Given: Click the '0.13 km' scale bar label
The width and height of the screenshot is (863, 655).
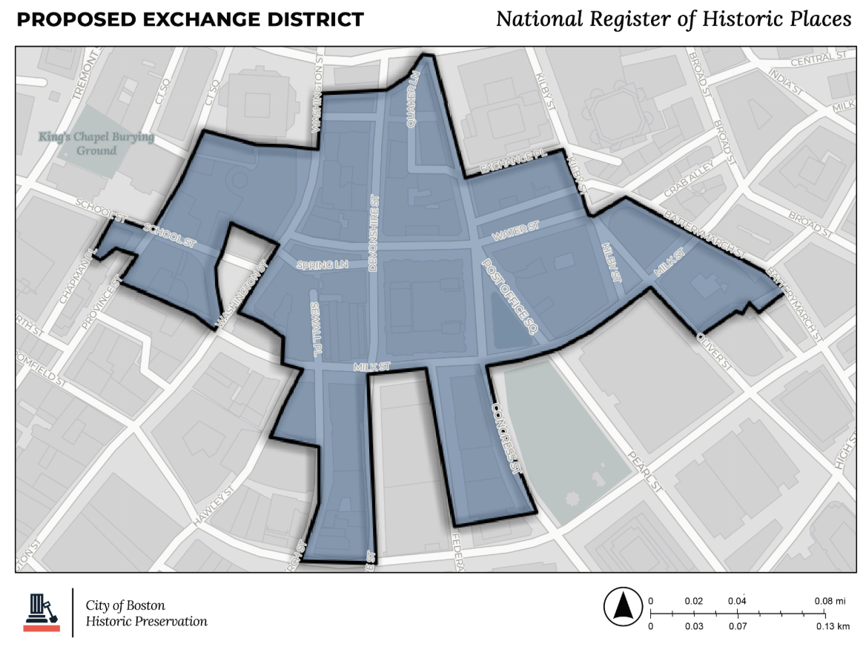Looking at the screenshot, I should (833, 626).
